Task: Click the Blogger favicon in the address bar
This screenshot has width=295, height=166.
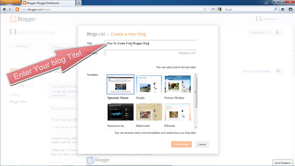Action: pos(18,9)
